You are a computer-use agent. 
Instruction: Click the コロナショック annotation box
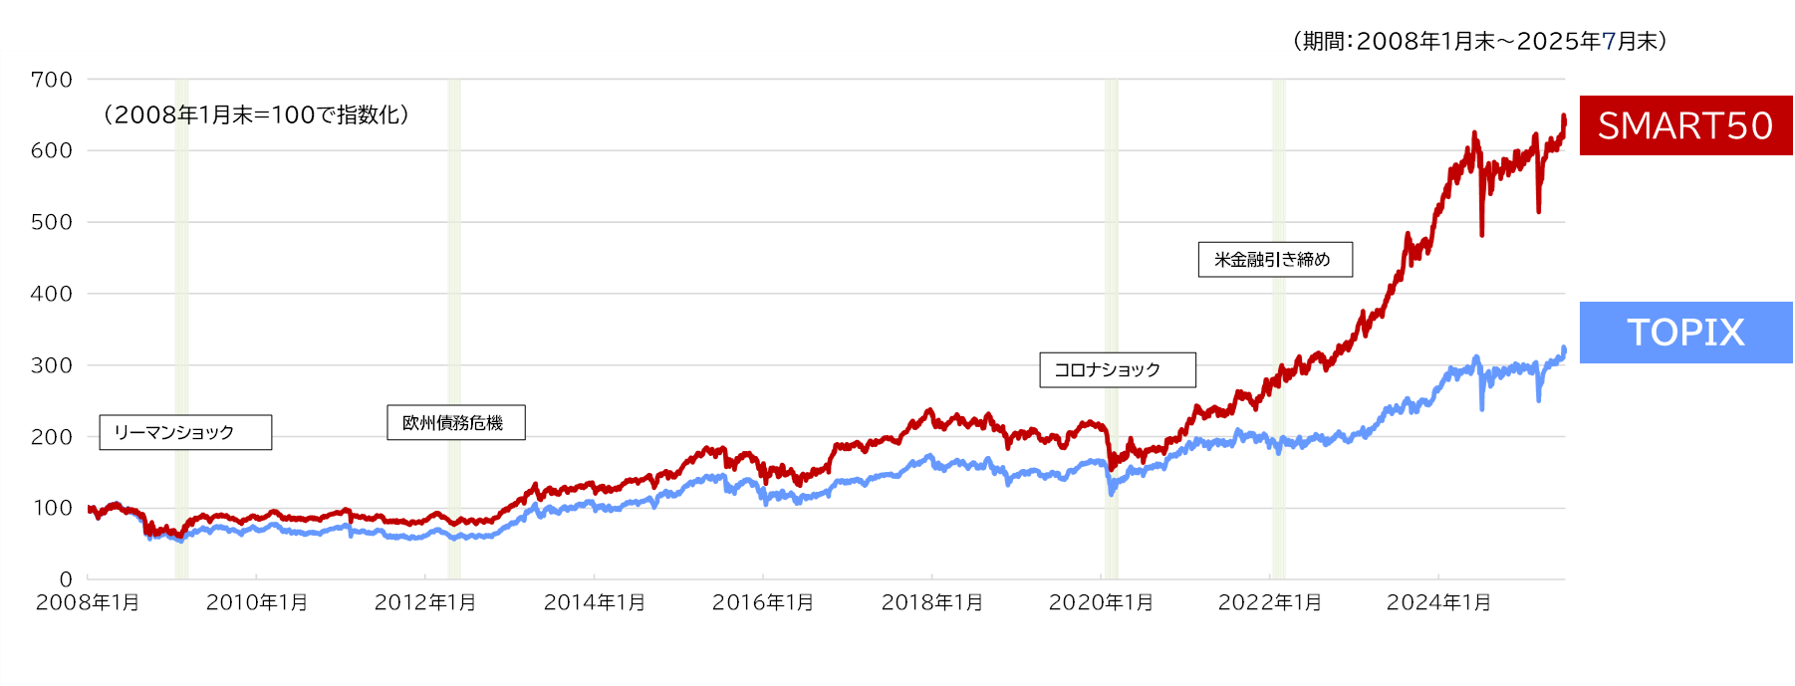coord(1117,369)
